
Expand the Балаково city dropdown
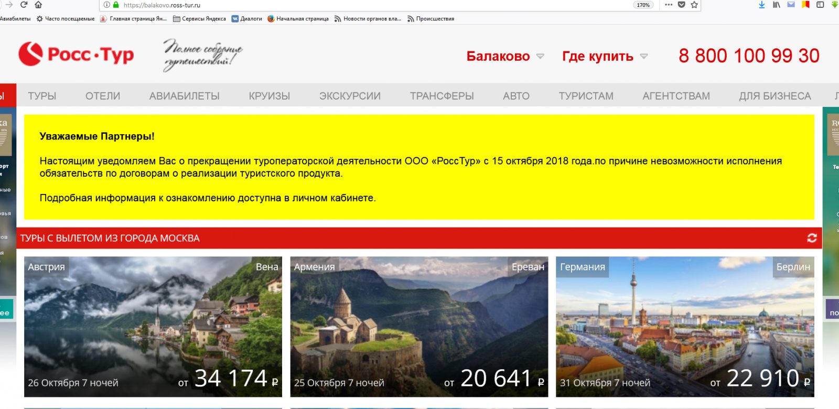click(505, 56)
